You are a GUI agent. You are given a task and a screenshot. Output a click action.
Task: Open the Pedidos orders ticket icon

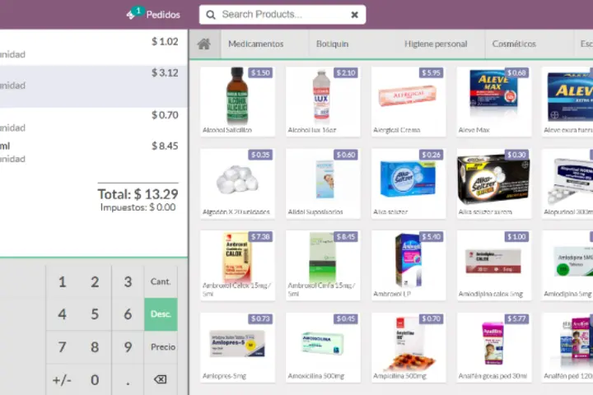tap(131, 15)
